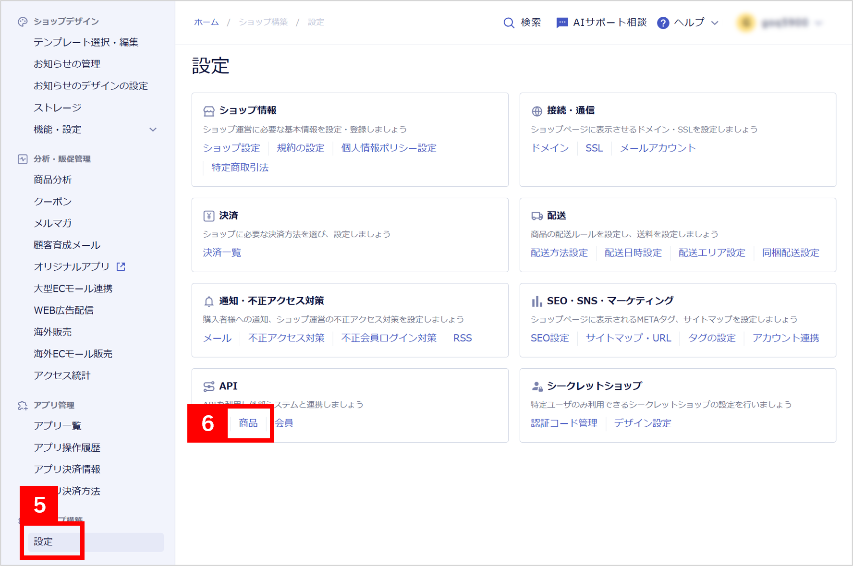Open ショップ設定 link

point(231,148)
